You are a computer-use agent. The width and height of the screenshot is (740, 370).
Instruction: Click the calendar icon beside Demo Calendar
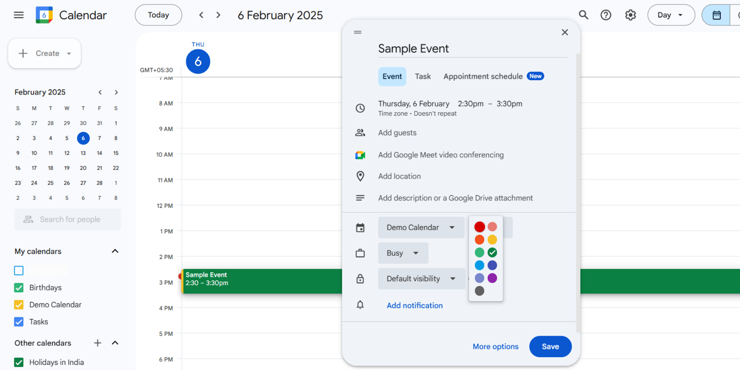coord(360,228)
